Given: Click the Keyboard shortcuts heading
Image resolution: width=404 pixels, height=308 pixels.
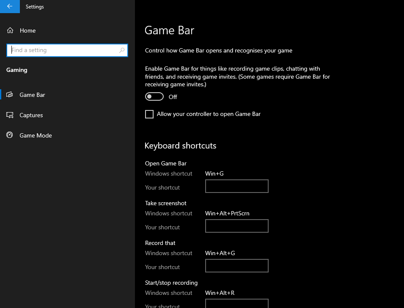Looking at the screenshot, I should [x=180, y=146].
